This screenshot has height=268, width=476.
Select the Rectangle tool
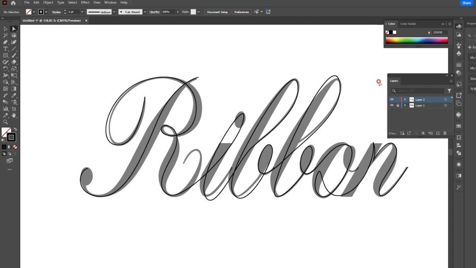point(6,55)
